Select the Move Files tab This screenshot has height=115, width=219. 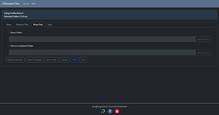point(38,24)
